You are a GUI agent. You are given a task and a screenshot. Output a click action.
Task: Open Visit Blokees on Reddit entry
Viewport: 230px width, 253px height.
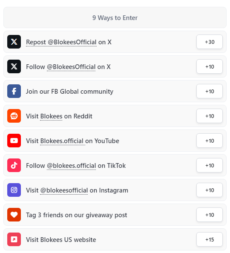pos(115,116)
